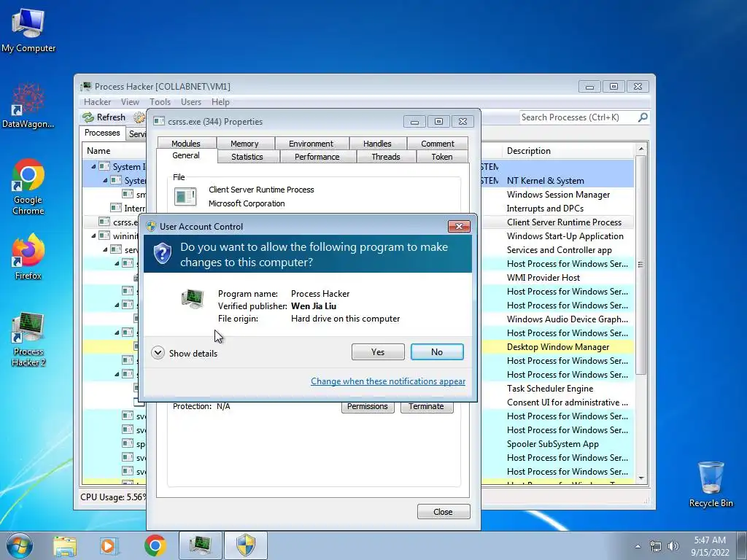Click process list vertical scrollbar
The image size is (747, 560).
tap(640, 264)
